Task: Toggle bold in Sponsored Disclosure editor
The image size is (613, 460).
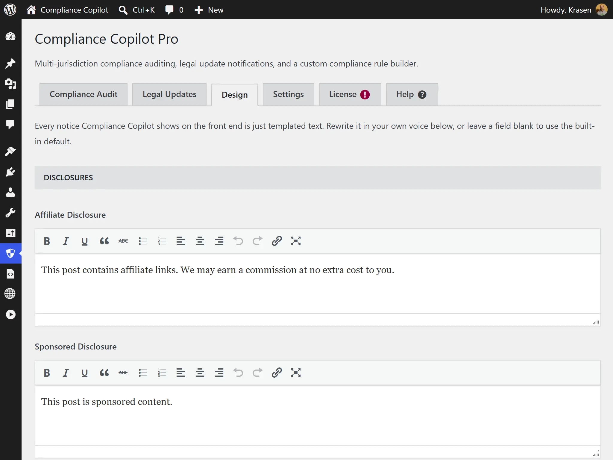Action: [x=47, y=373]
